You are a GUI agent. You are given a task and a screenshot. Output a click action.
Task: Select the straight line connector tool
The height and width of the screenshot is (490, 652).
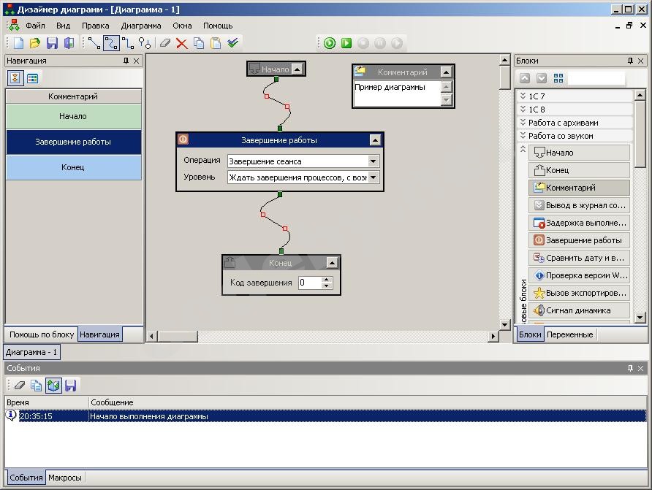tap(94, 43)
